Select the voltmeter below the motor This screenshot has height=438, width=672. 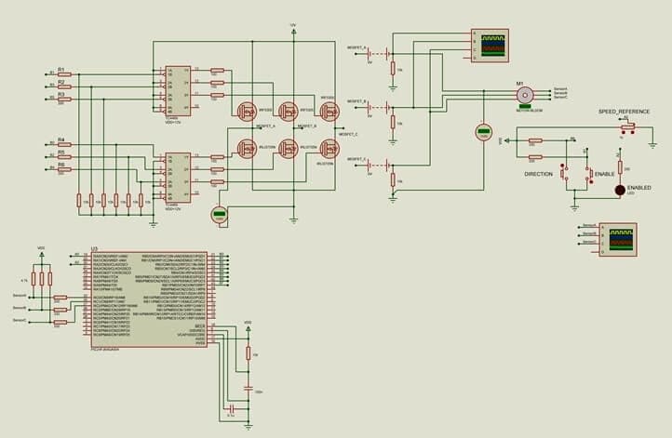[x=483, y=131]
